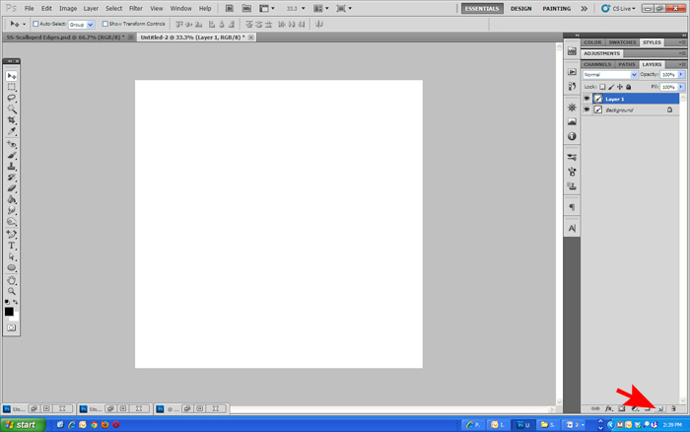The image size is (690, 432).
Task: Select the Hand tool
Action: (x=12, y=280)
